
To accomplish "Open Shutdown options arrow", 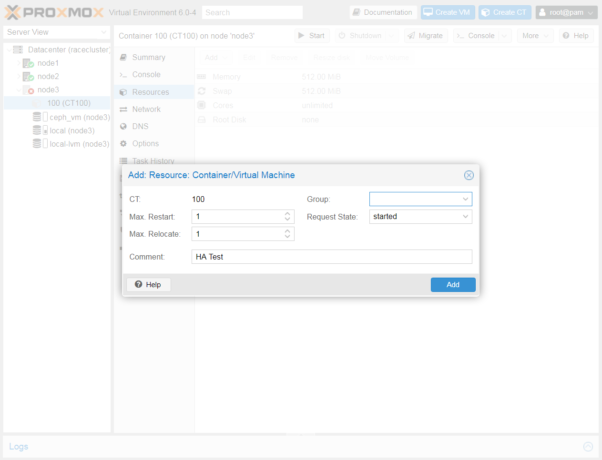I will tap(392, 36).
